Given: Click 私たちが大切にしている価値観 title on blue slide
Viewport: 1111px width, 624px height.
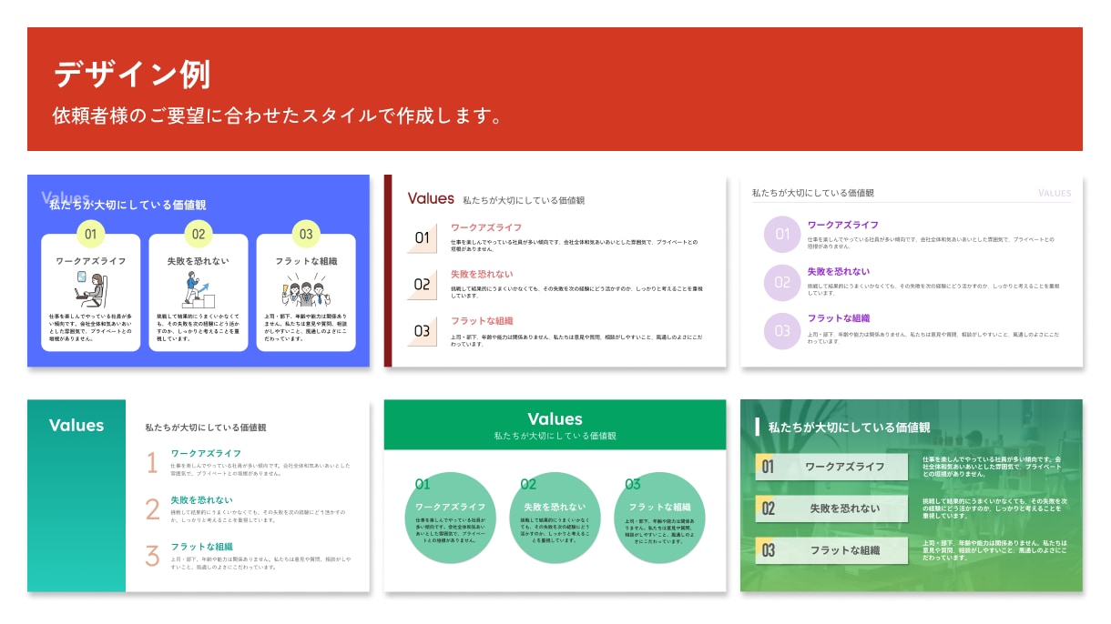Looking at the screenshot, I should coord(128,206).
